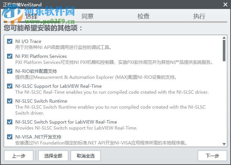Uncheck the NI I/O Trace checkbox

pos(10,41)
